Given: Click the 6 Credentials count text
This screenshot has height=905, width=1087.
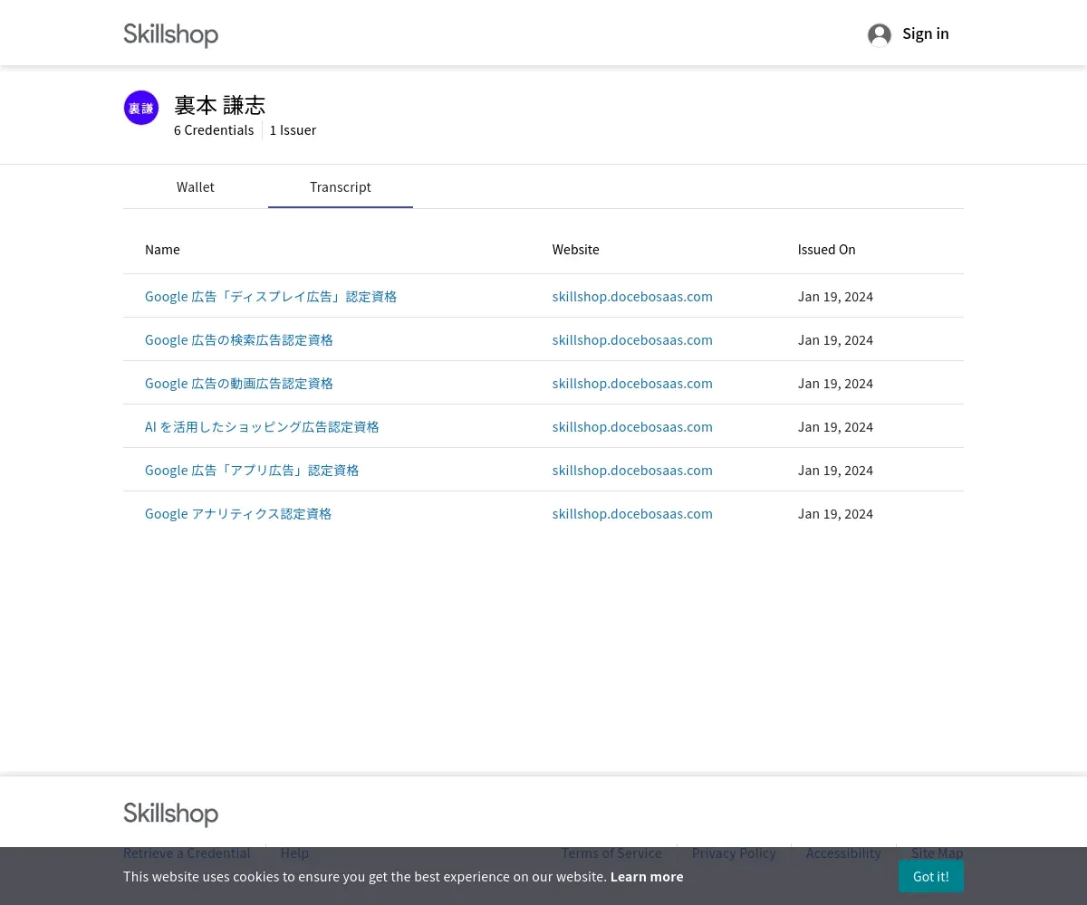Looking at the screenshot, I should point(214,130).
